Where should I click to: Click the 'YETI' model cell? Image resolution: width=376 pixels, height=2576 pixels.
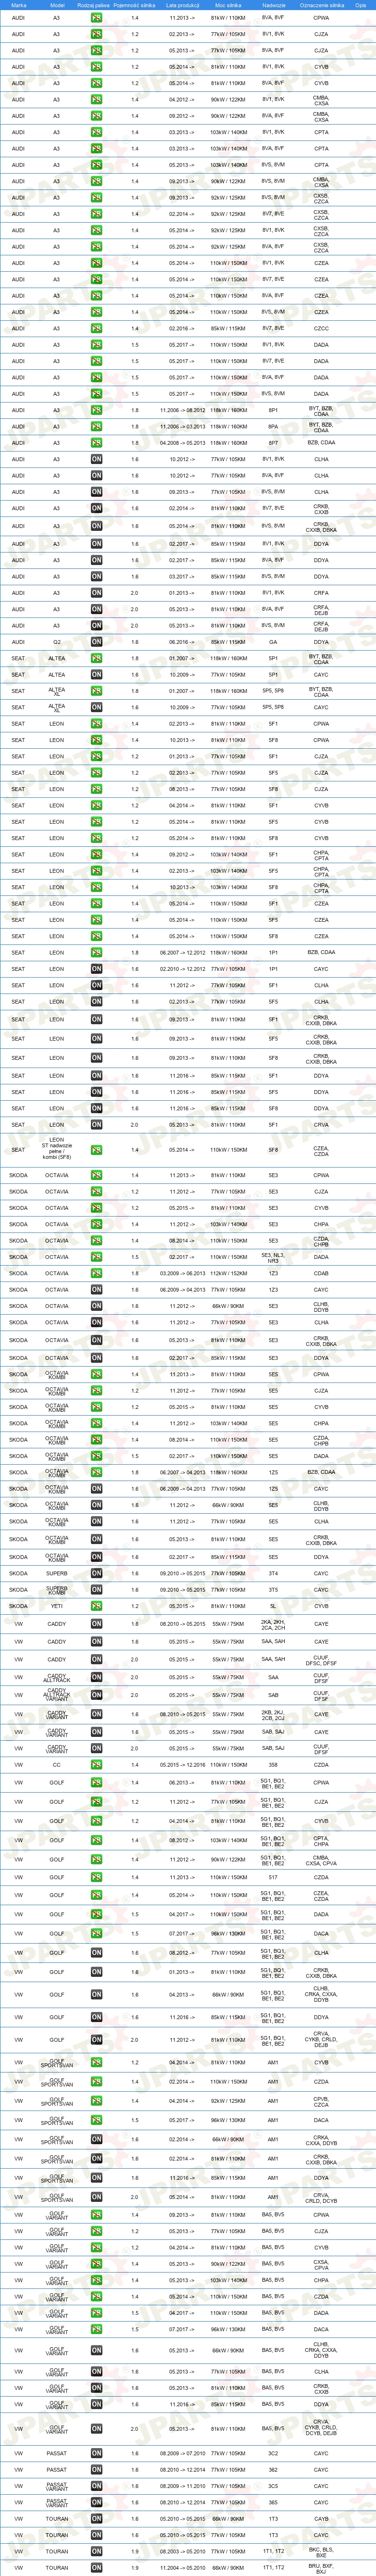click(57, 1607)
